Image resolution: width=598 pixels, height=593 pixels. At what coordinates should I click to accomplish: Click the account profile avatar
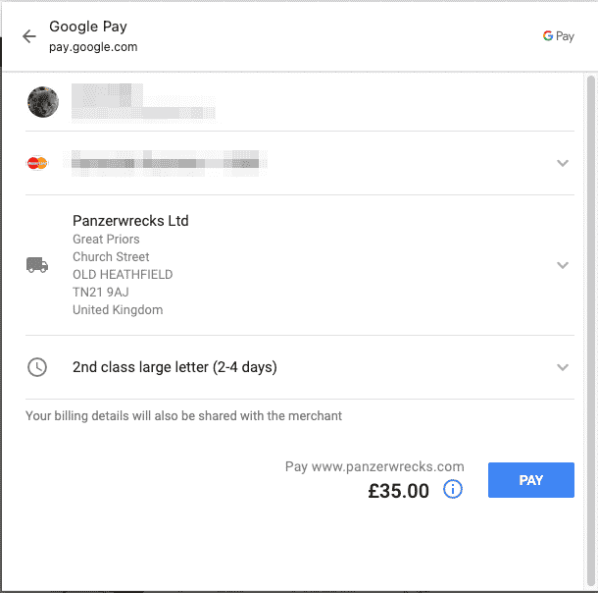coord(43,101)
